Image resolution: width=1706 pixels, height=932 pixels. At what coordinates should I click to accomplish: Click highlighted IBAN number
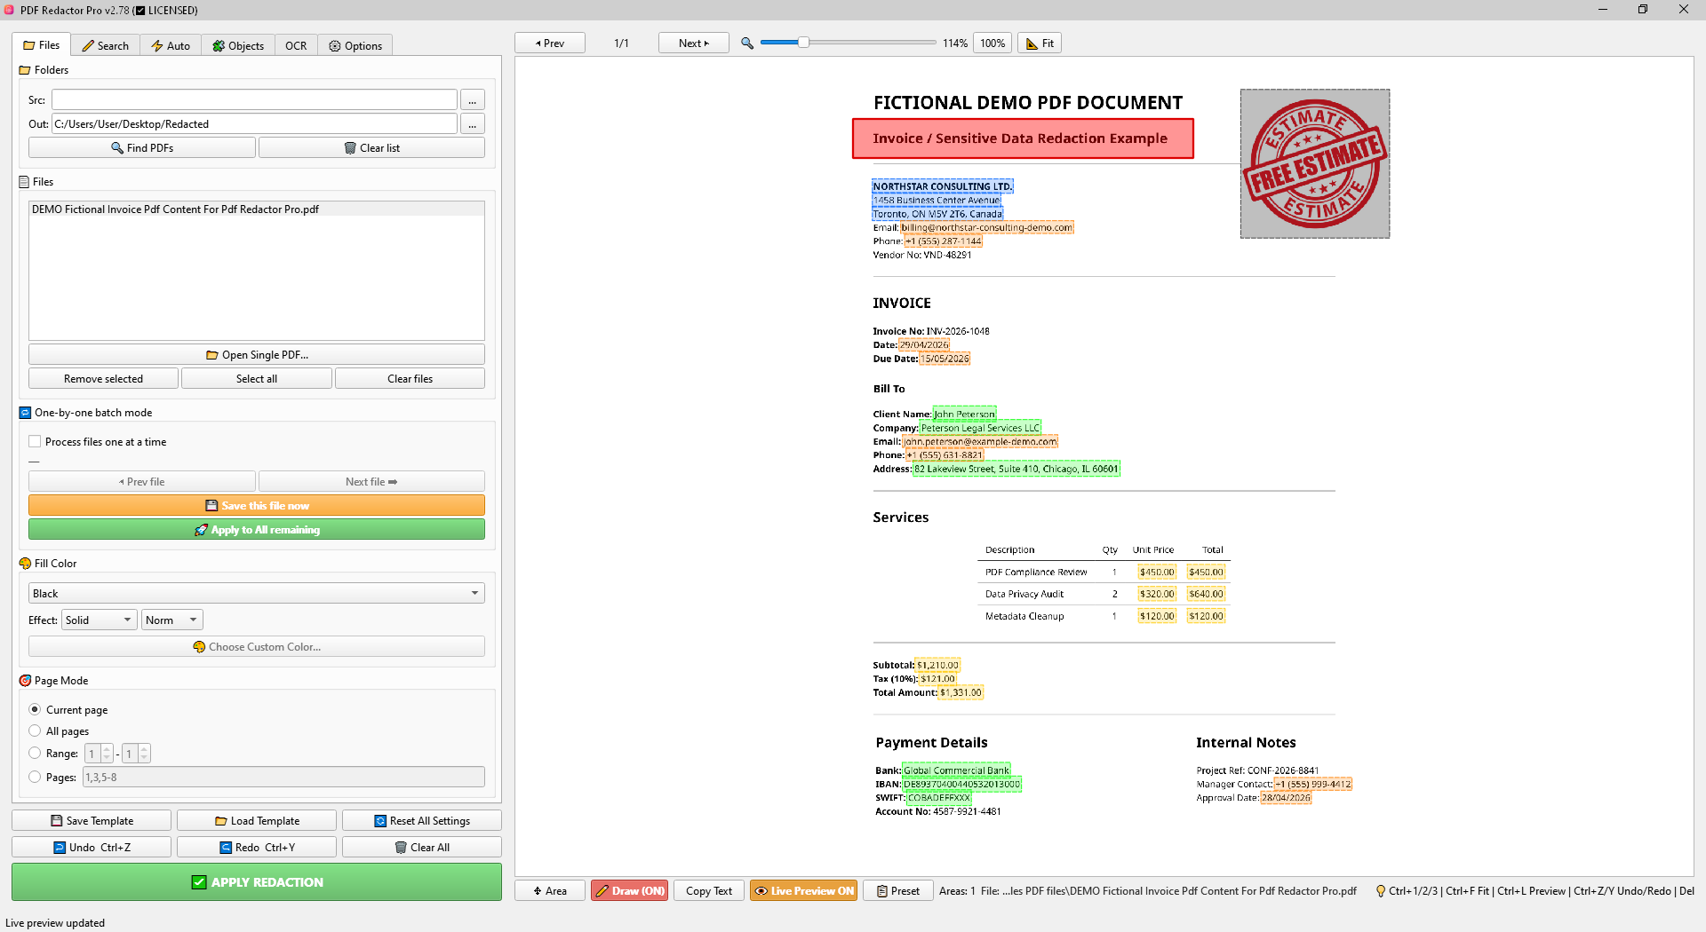click(x=961, y=784)
